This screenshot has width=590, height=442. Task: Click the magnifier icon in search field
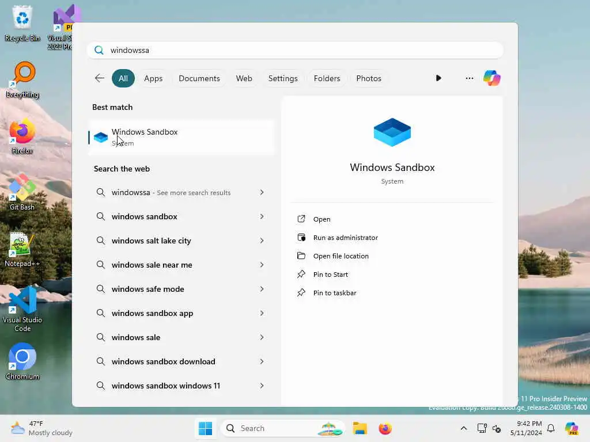point(99,50)
